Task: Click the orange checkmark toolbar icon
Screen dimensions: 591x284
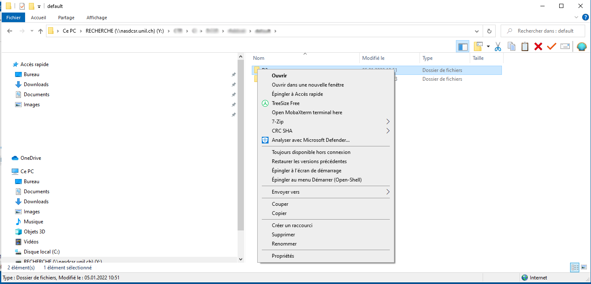Action: pyautogui.click(x=552, y=46)
